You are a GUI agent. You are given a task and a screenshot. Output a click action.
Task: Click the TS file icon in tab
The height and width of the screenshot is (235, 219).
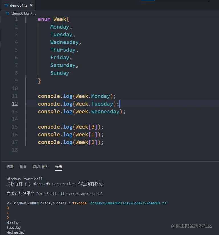[x=6, y=5]
